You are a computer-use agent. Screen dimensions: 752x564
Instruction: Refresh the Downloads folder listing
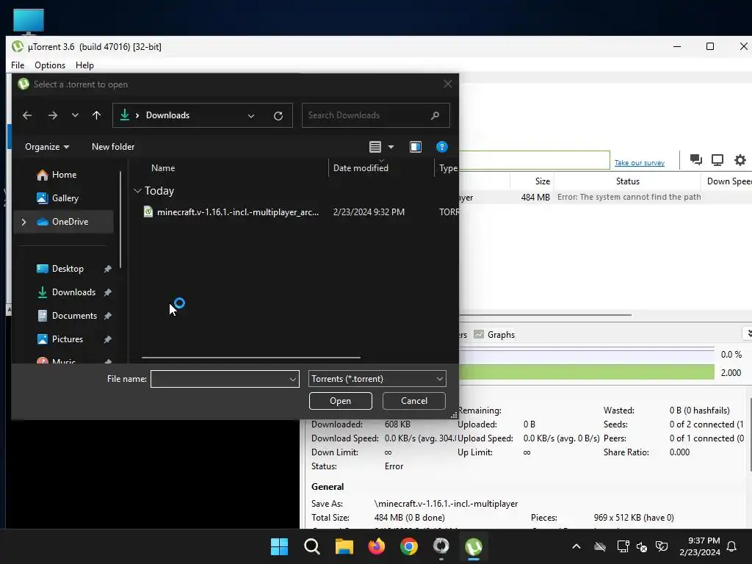pyautogui.click(x=278, y=115)
